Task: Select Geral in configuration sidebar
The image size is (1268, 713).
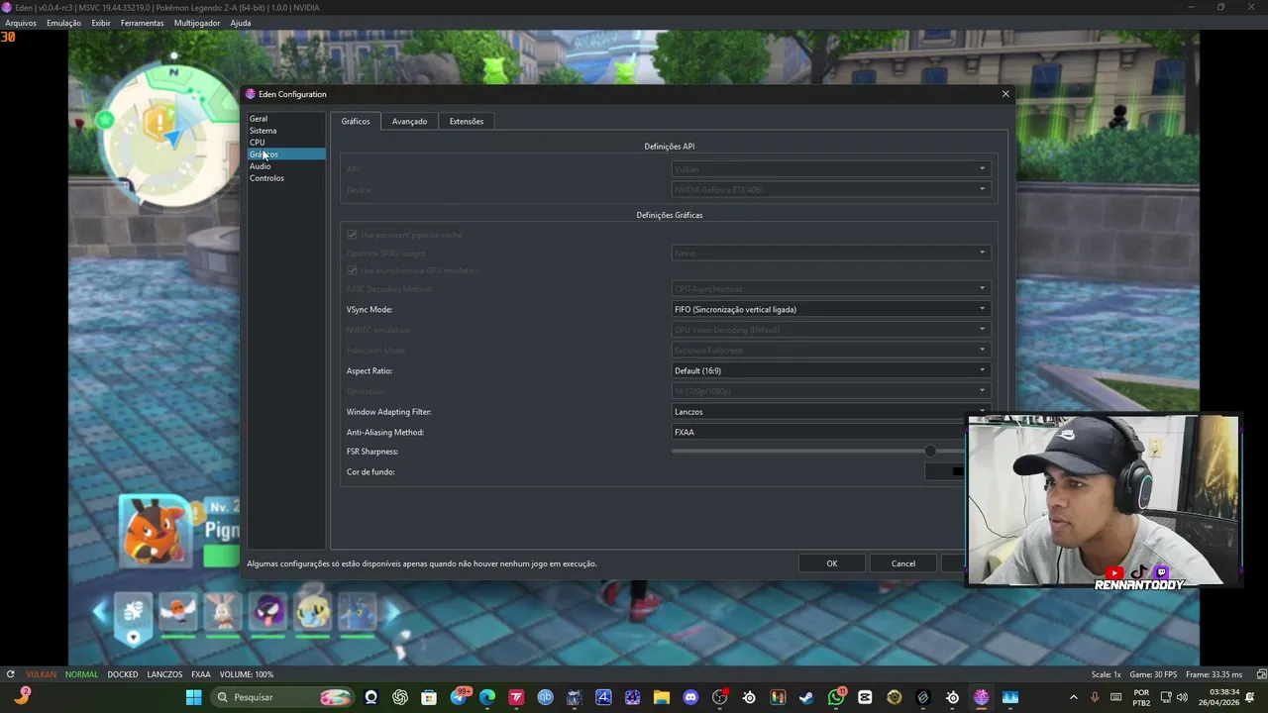Action: coord(286,119)
